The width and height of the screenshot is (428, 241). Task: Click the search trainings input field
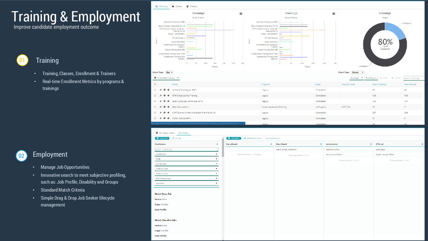click(x=413, y=78)
